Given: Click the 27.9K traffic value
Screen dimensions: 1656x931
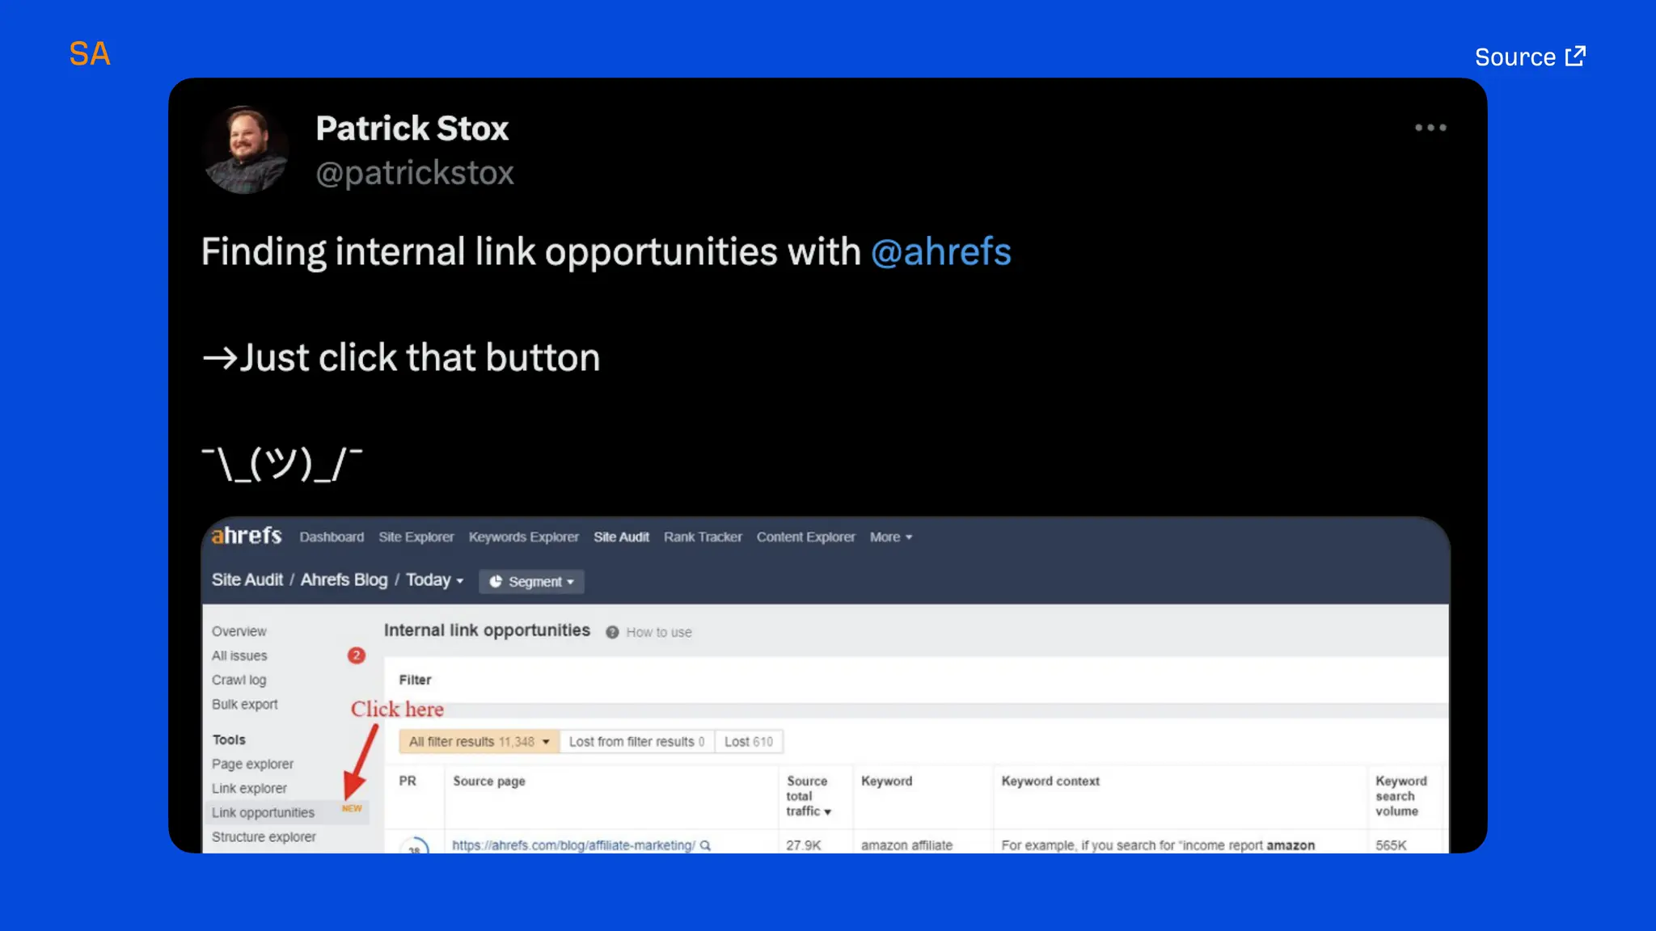Looking at the screenshot, I should tap(803, 845).
